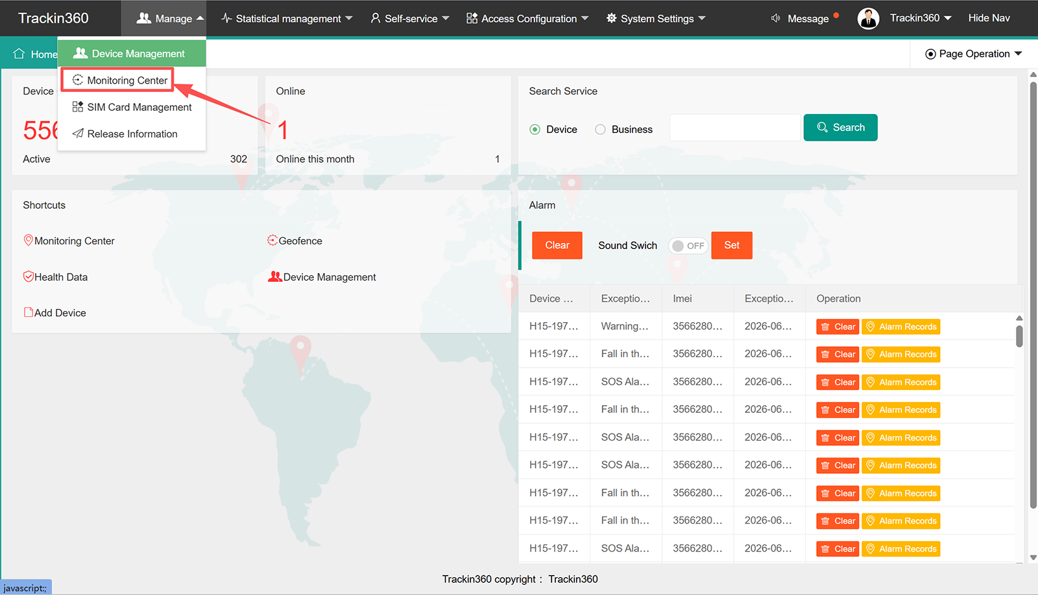1038x595 pixels.
Task: Click the Message speaker icon
Action: point(775,18)
